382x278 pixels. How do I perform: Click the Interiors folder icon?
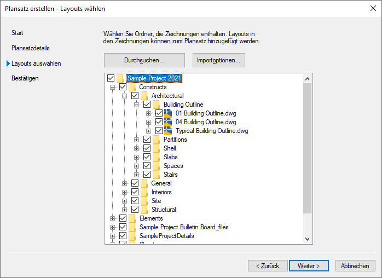tap(144, 192)
